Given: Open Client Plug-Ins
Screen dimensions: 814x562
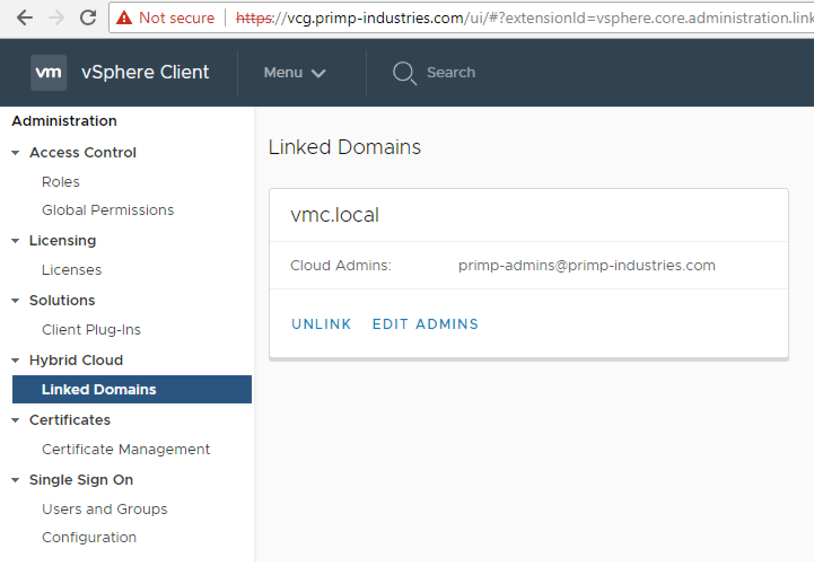Looking at the screenshot, I should point(91,330).
